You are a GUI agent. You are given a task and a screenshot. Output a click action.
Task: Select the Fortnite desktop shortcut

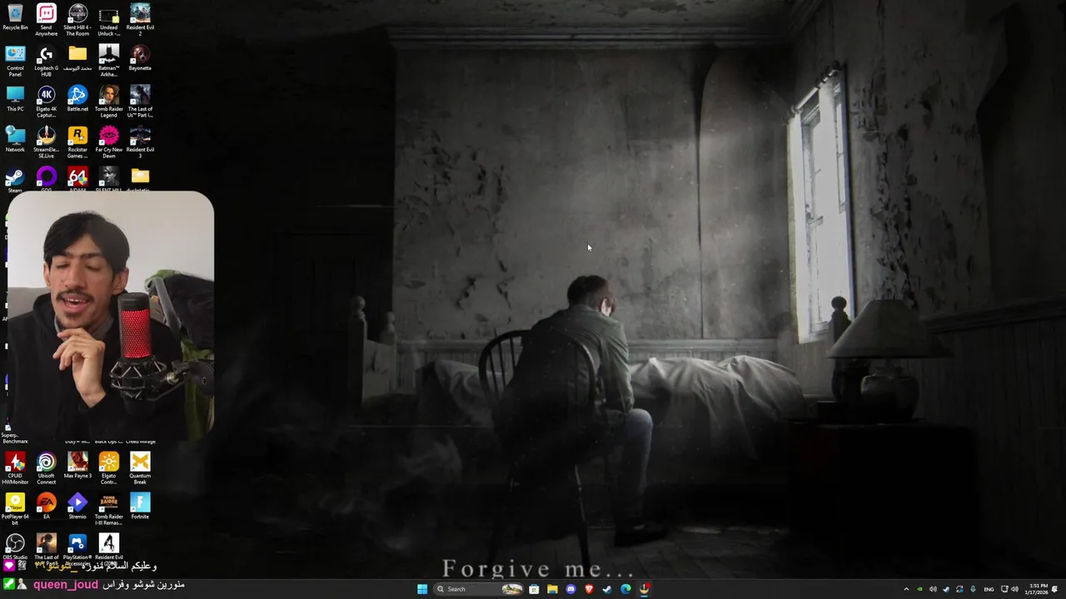pos(140,507)
